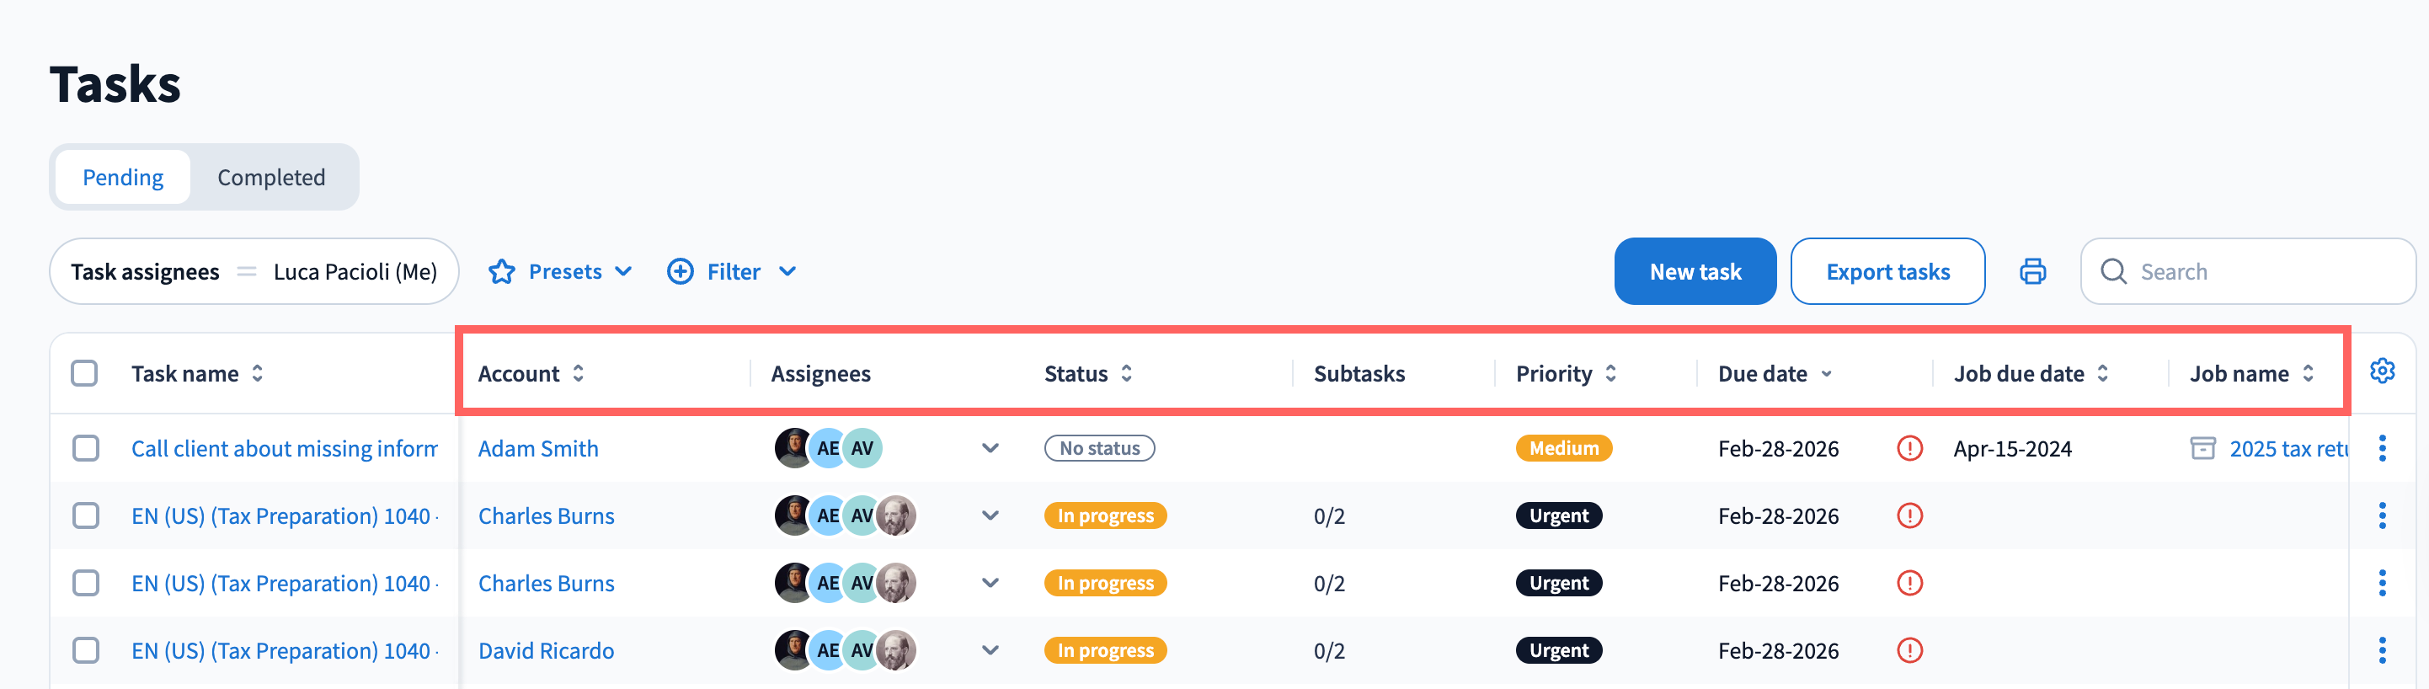Open three-dot menu for Adam Smith task
The width and height of the screenshot is (2429, 689).
click(2382, 449)
